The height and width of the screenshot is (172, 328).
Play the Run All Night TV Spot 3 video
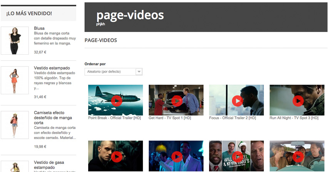[x=298, y=101]
